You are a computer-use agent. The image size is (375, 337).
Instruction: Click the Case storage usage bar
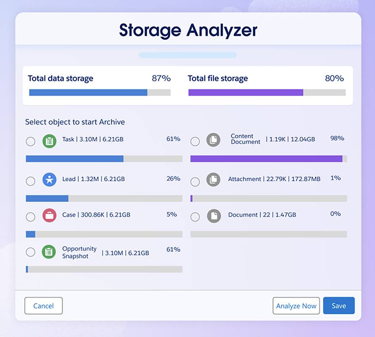[104, 234]
